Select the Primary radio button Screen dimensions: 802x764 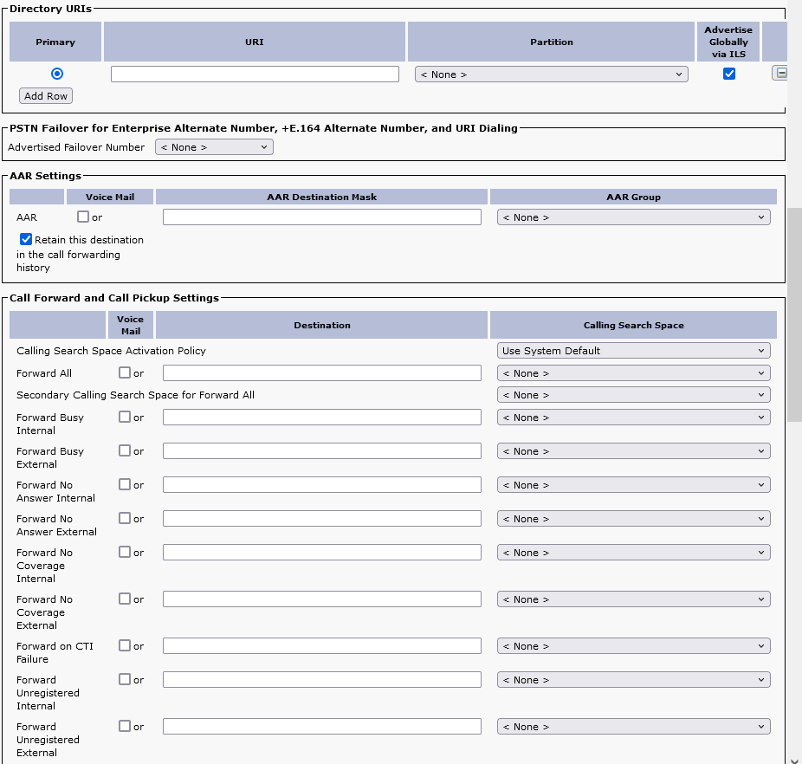(x=57, y=74)
